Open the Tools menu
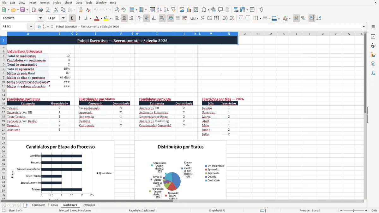Image resolution: width=379 pixels, height=213 pixels. coord(89,3)
